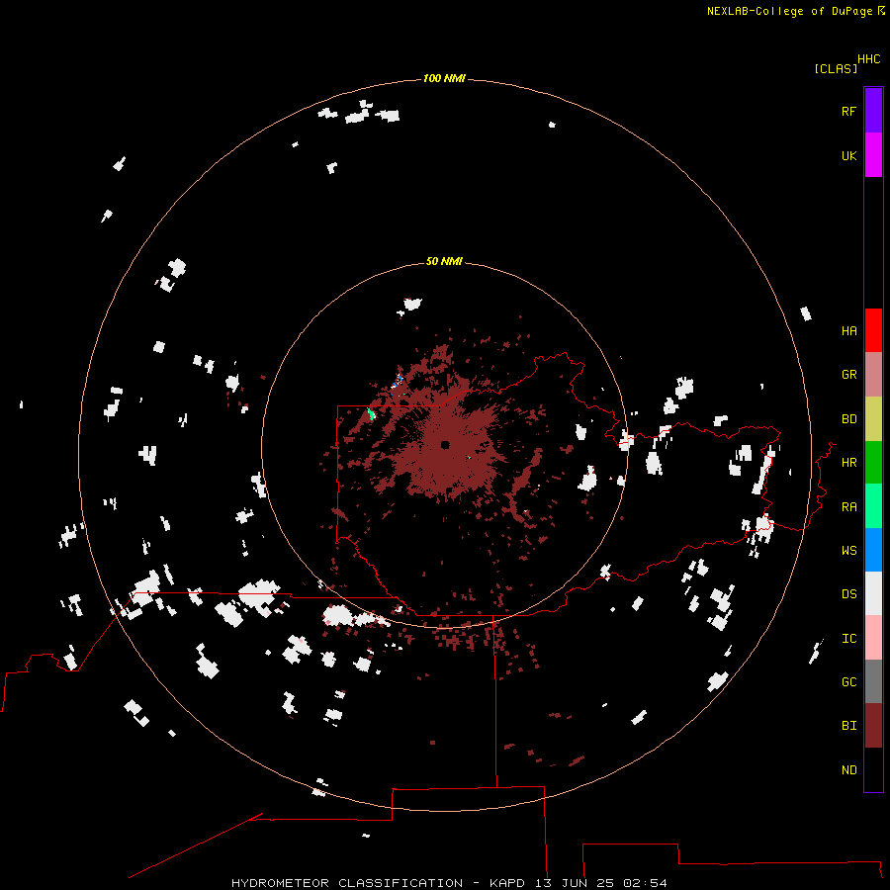
Task: Click the 100 NMI range ring label
Action: [444, 78]
